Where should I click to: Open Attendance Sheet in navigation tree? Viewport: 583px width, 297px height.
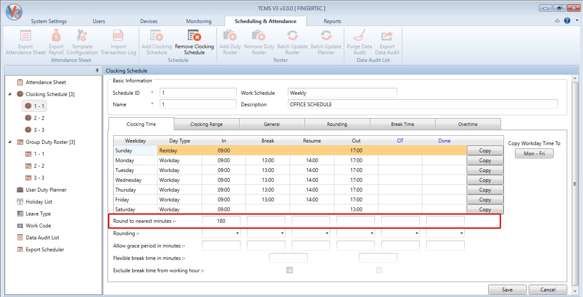click(x=46, y=82)
